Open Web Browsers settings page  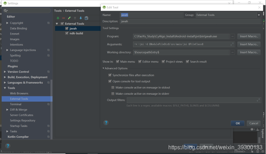click(19, 93)
